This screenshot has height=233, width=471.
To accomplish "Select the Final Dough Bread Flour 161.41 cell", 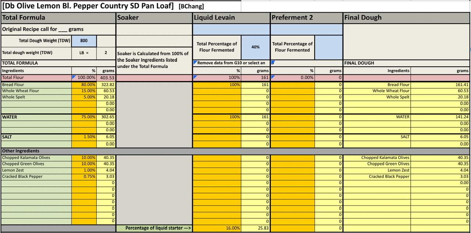I will [x=440, y=85].
